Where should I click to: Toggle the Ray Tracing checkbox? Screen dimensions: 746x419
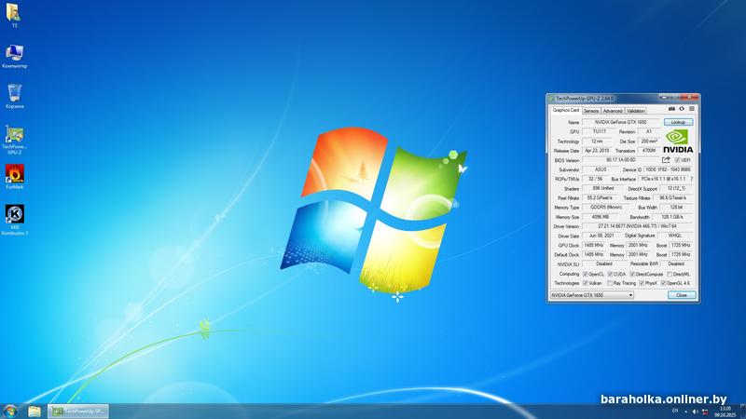(x=608, y=283)
